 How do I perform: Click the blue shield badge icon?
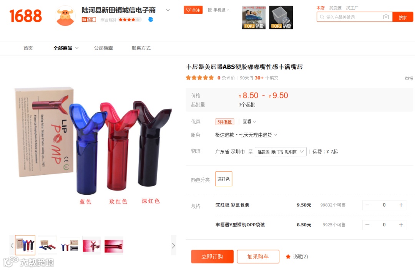click(151, 19)
